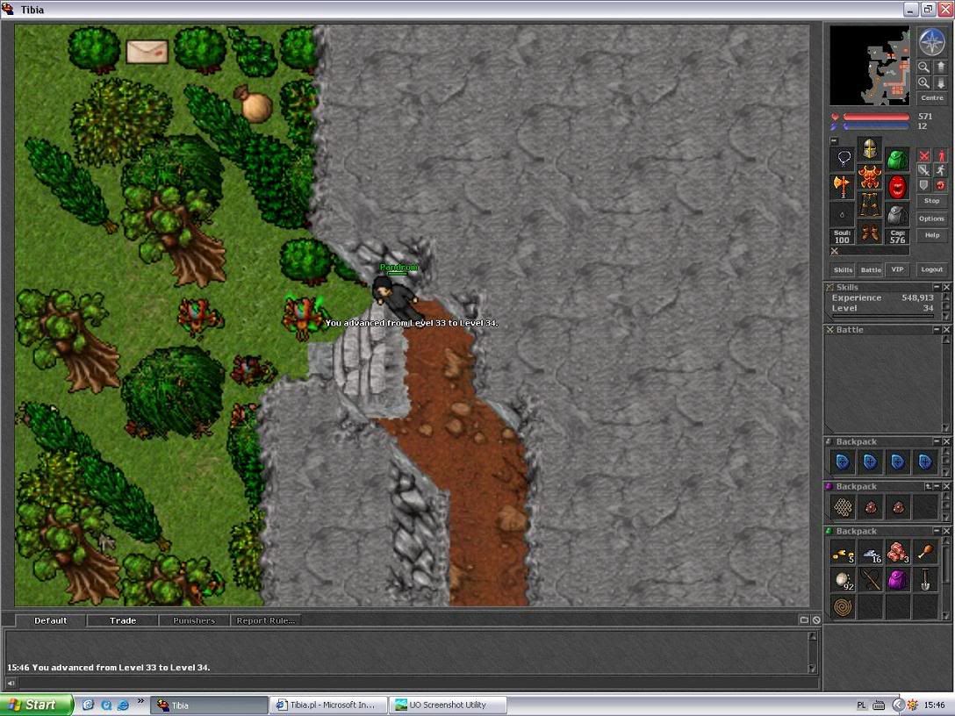The image size is (955, 716).
Task: Enable balanced fight mode
Action: 924,170
